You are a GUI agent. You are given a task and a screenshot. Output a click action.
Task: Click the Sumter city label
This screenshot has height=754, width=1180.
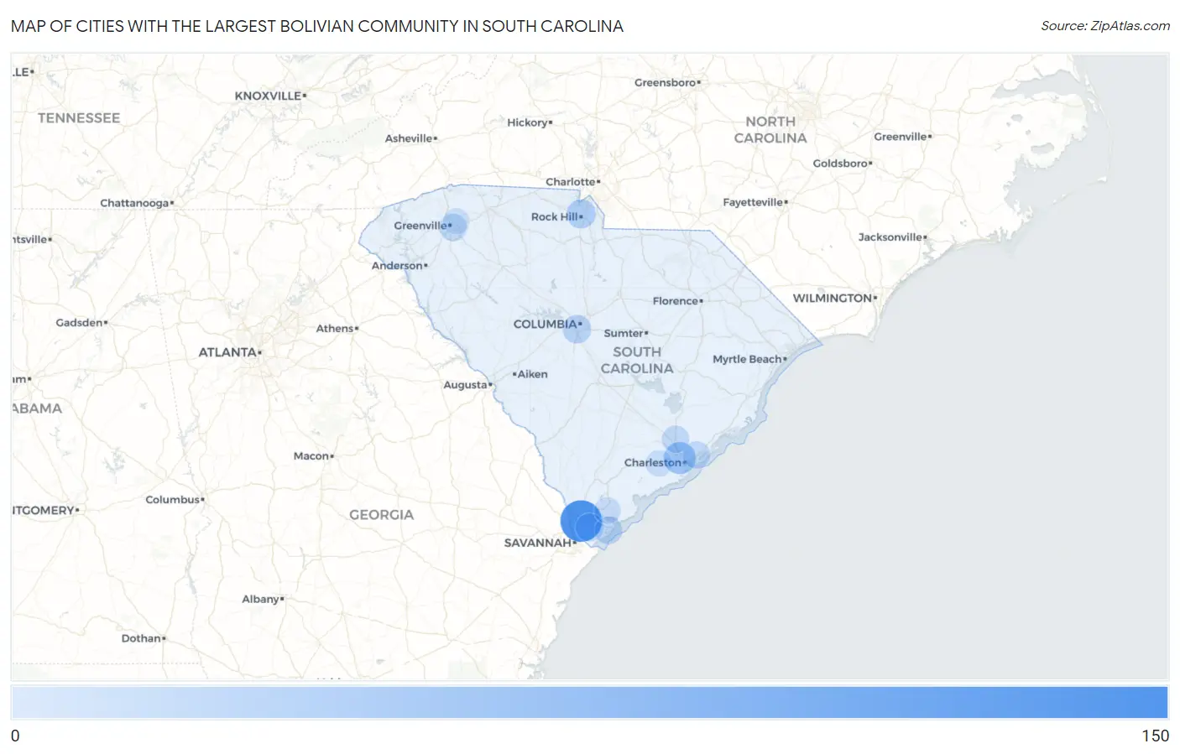(625, 333)
